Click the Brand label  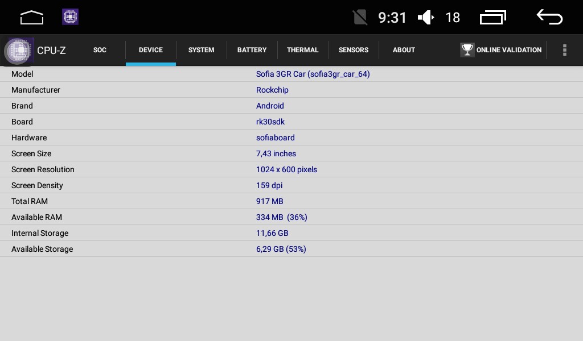click(22, 106)
